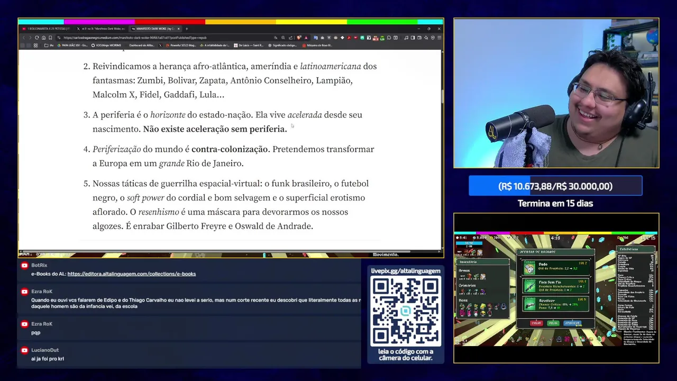Click the YouTube icon beside LucianoDut message
The image size is (677, 381).
pos(24,350)
